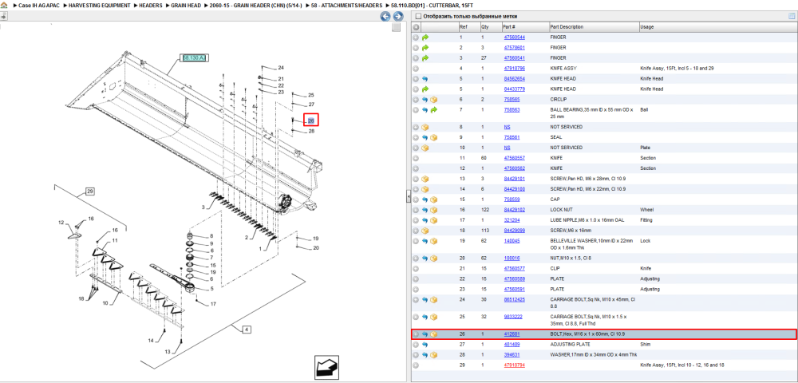Click the green arrow icon for part 47560544
This screenshot has height=383, width=798.
[x=425, y=38]
